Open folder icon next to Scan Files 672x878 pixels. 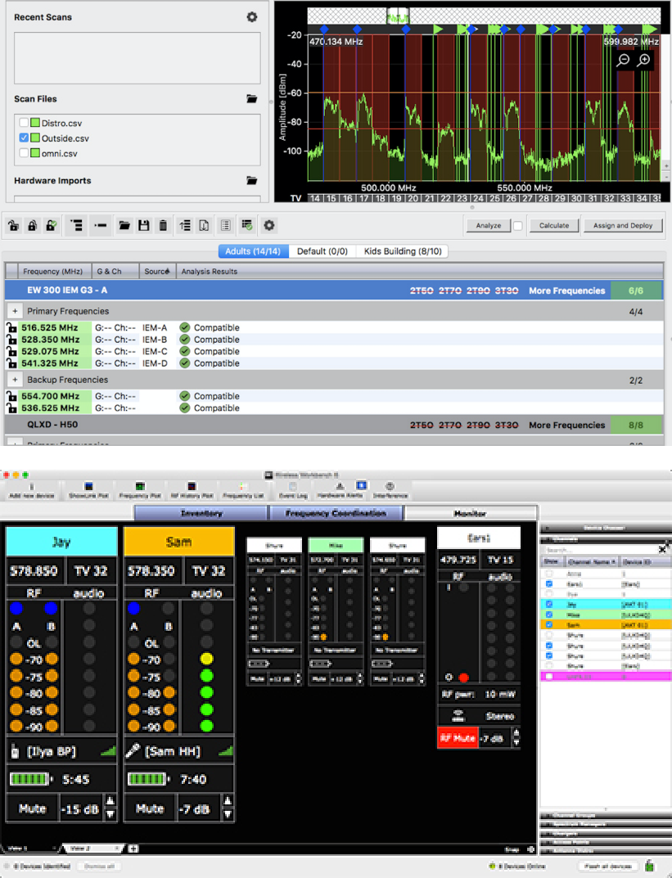coord(252,99)
